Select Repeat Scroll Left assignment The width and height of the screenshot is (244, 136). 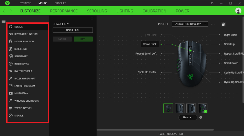click(x=146, y=54)
